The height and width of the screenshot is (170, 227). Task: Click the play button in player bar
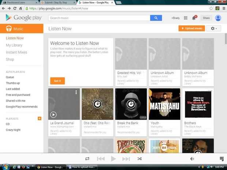click(113, 159)
